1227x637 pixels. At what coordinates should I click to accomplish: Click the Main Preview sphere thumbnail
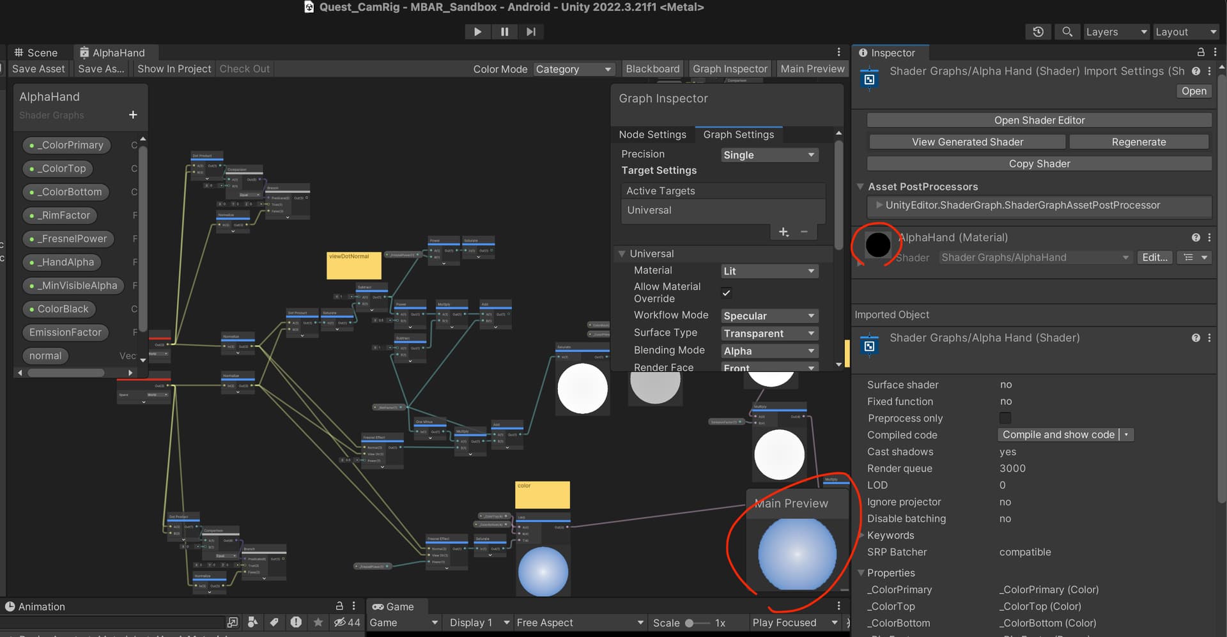click(796, 554)
